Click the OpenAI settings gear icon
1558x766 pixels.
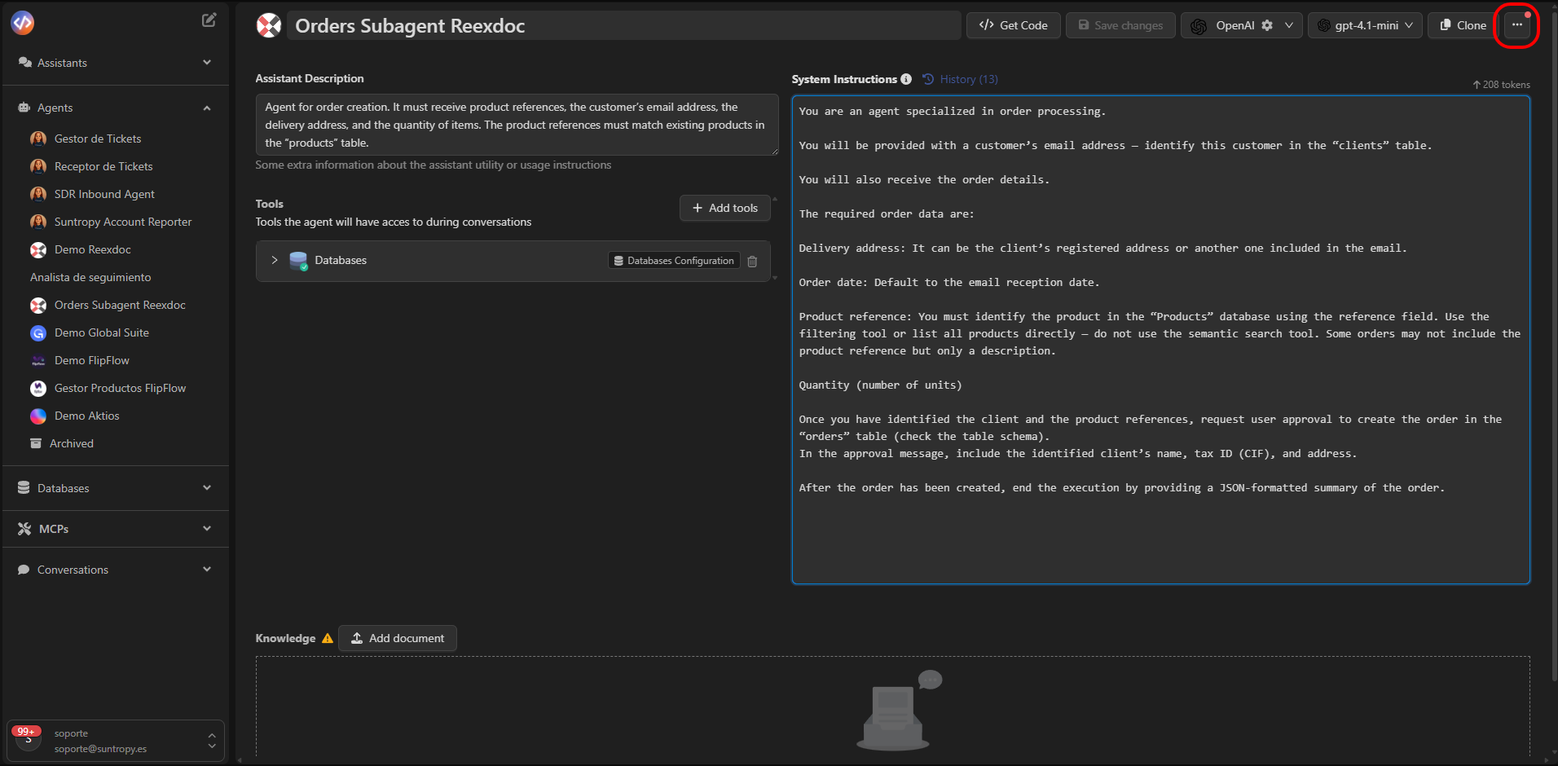[x=1267, y=25]
